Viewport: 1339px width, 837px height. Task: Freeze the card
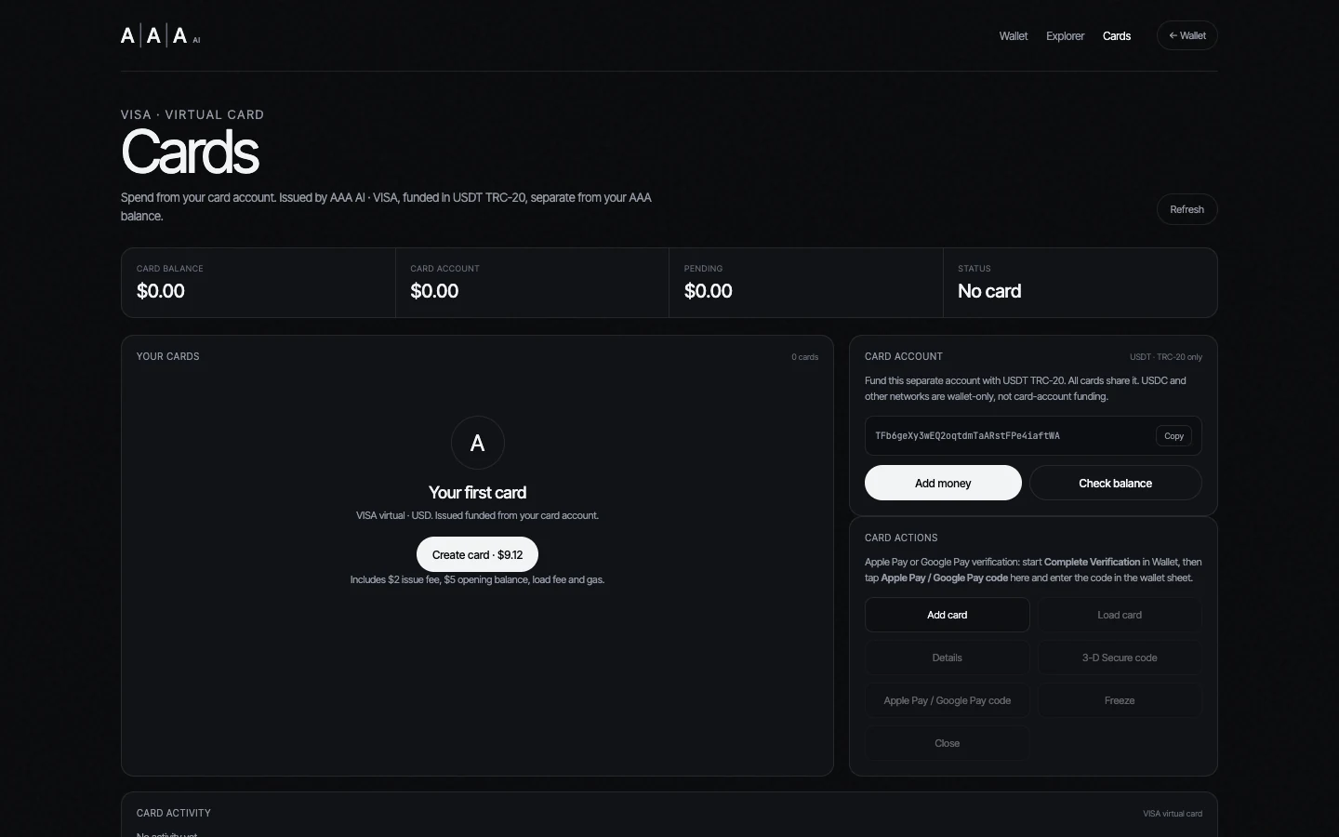click(1120, 700)
